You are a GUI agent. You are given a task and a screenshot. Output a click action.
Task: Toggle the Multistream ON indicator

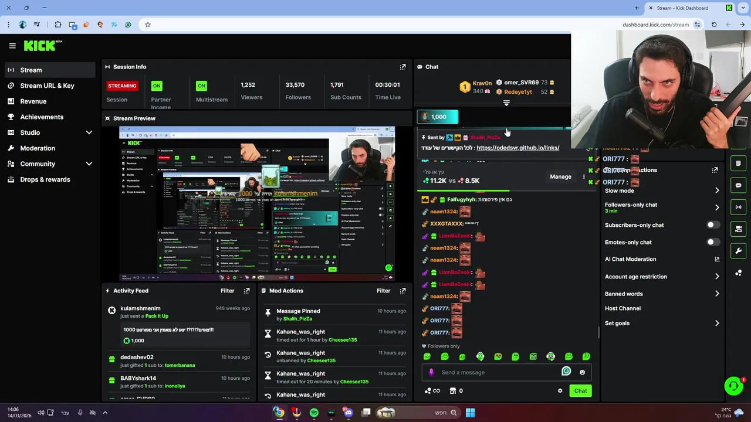point(201,86)
